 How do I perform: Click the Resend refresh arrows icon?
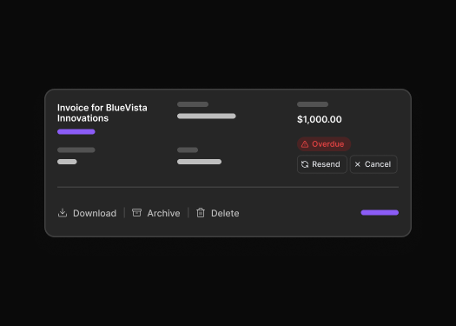(305, 164)
